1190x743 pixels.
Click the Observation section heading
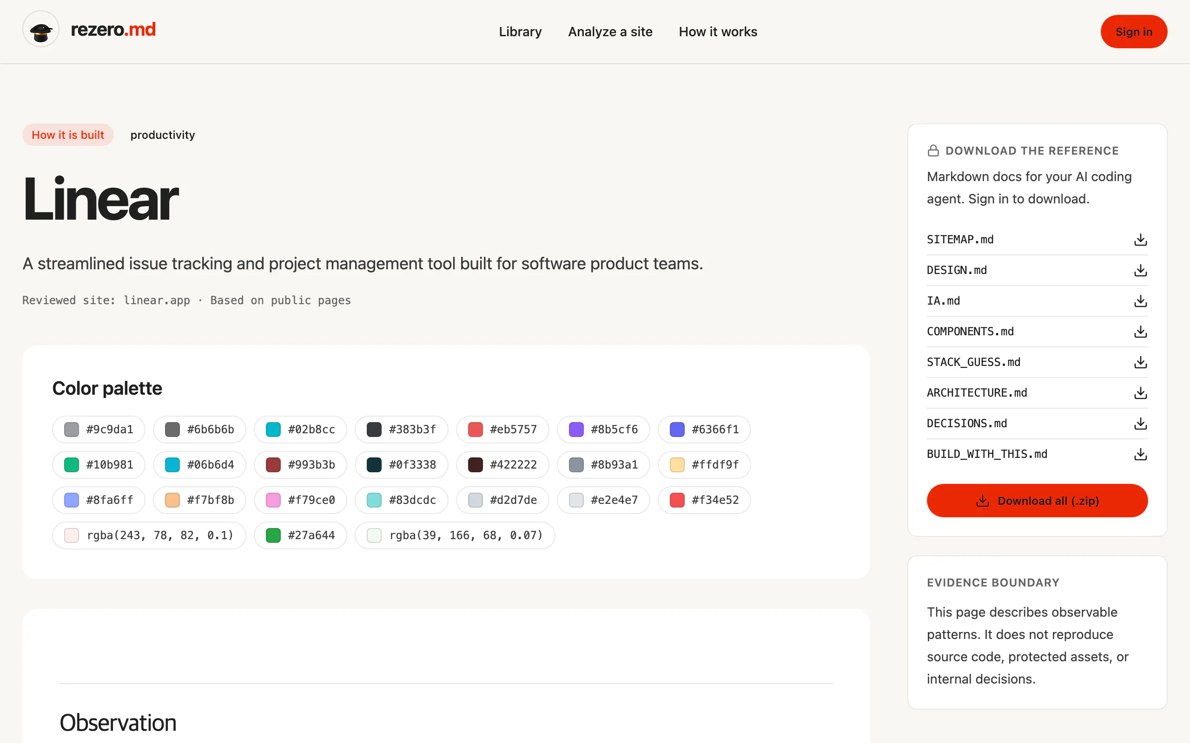click(118, 723)
